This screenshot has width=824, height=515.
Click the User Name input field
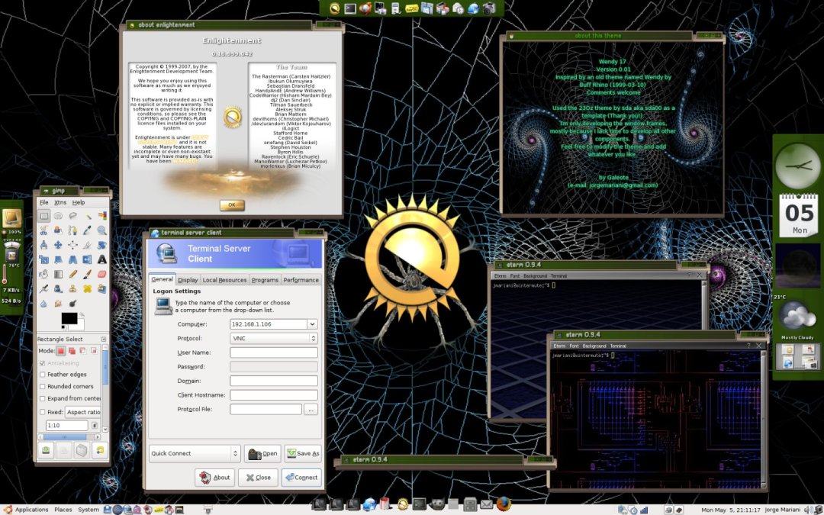tap(274, 352)
